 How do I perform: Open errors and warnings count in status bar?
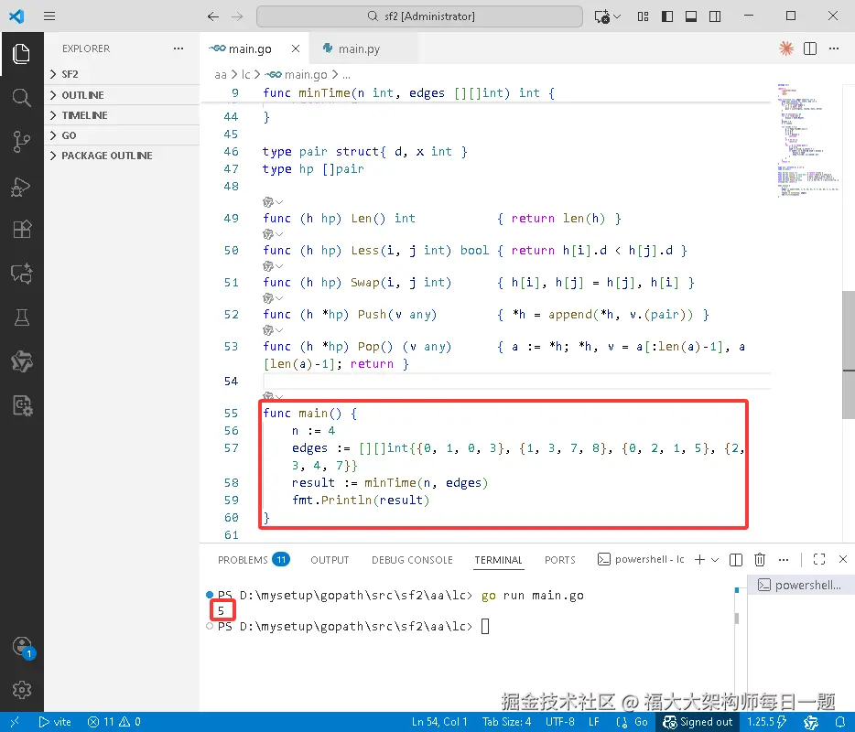click(x=114, y=722)
